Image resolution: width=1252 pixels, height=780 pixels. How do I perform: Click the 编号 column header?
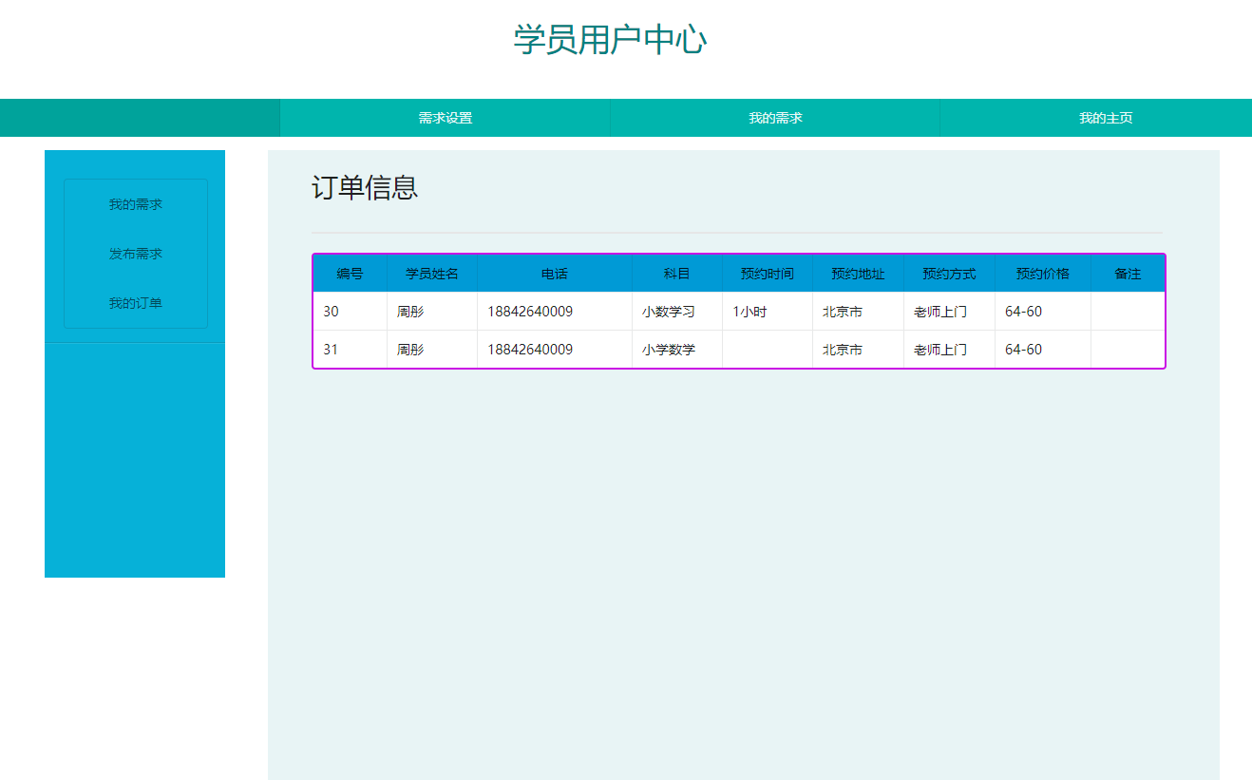point(350,273)
